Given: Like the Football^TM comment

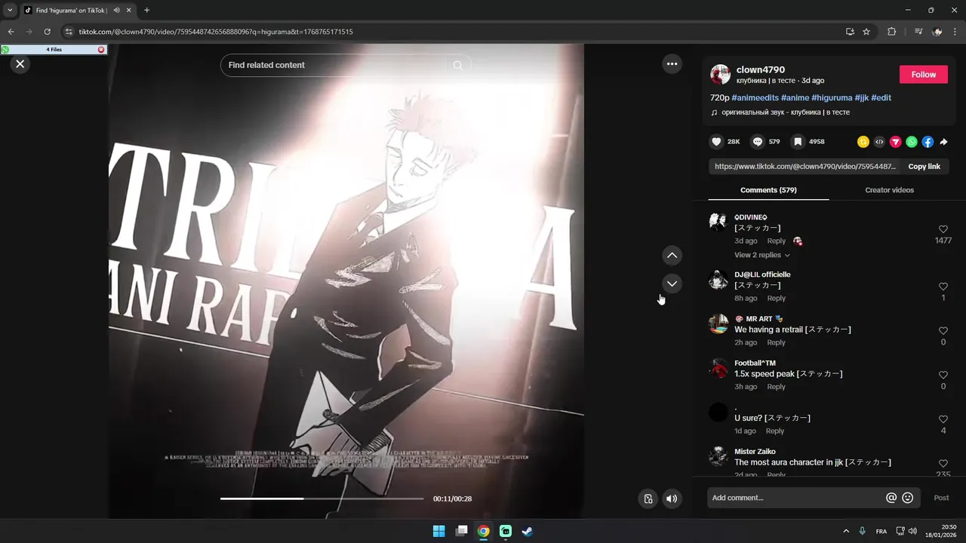Looking at the screenshot, I should 943,375.
